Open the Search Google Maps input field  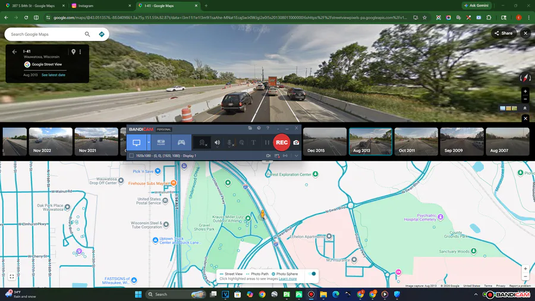[45, 34]
